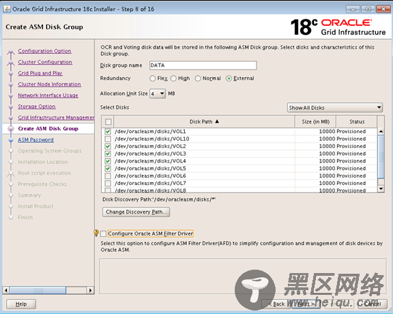Click left arrow of sidebar horizontal scrollbar
Viewport: 393px width, 314px height.
pyautogui.click(x=6, y=290)
